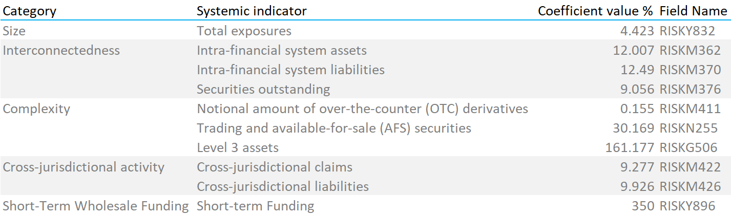Click the Complexity category cell
This screenshot has height=215, width=731.
tap(36, 109)
